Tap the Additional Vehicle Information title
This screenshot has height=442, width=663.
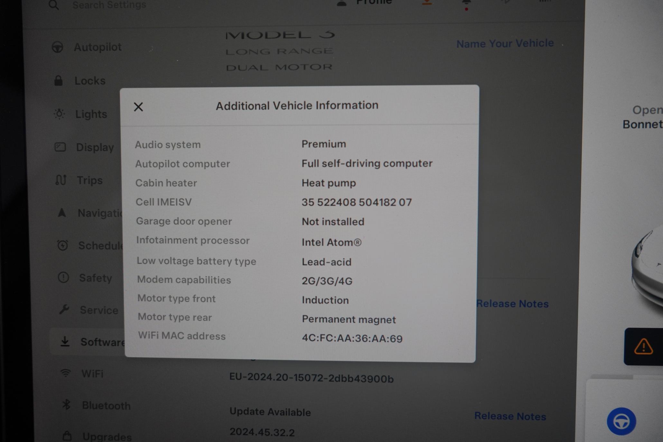coord(297,106)
